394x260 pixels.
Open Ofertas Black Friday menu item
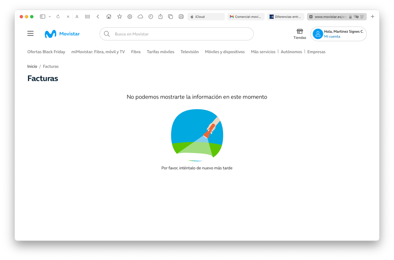[46, 52]
